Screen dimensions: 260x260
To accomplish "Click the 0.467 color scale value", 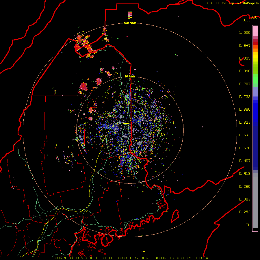I will coord(245,161).
